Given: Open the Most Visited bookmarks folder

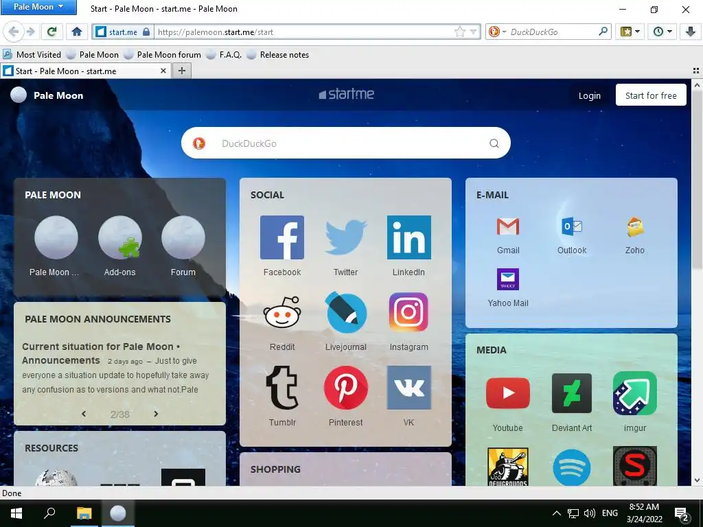Looking at the screenshot, I should click(x=32, y=55).
